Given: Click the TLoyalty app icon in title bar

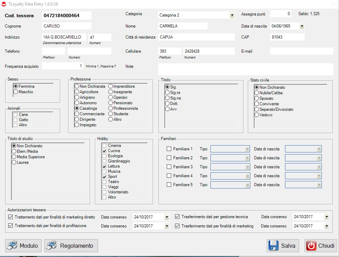Looking at the screenshot, I should coord(4,4).
